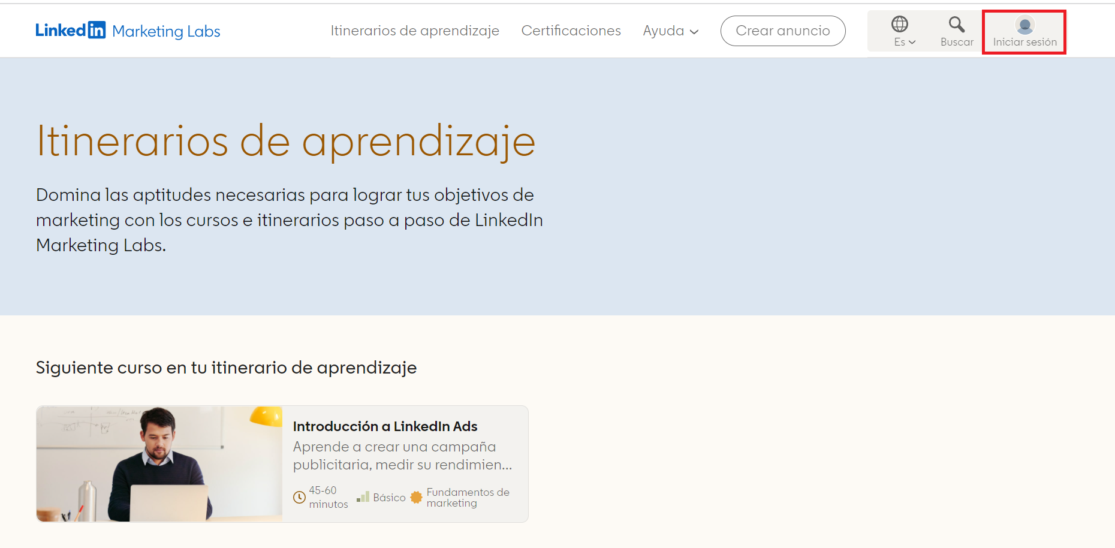This screenshot has height=548, width=1115.
Task: Click the magnifying glass search icon
Action: pos(956,24)
